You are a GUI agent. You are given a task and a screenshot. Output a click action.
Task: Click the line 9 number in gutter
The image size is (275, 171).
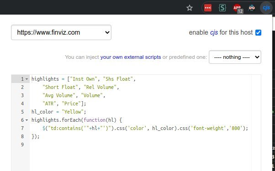(22, 145)
